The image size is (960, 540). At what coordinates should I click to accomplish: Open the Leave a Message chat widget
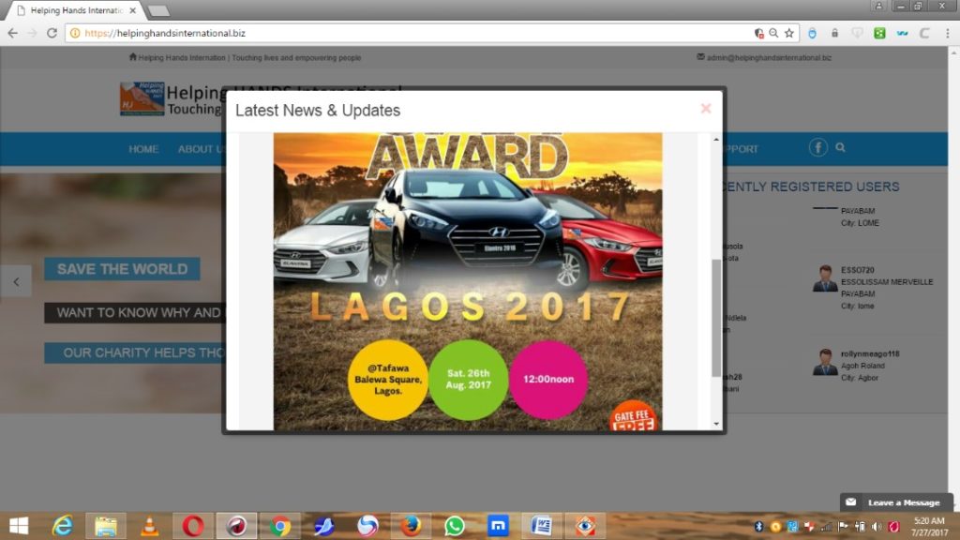pos(895,502)
